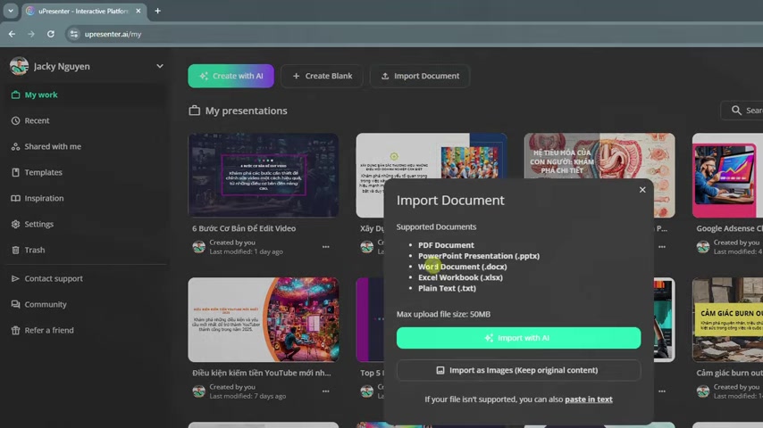Click the Community chat icon
Image resolution: width=763 pixels, height=428 pixels.
click(x=15, y=304)
